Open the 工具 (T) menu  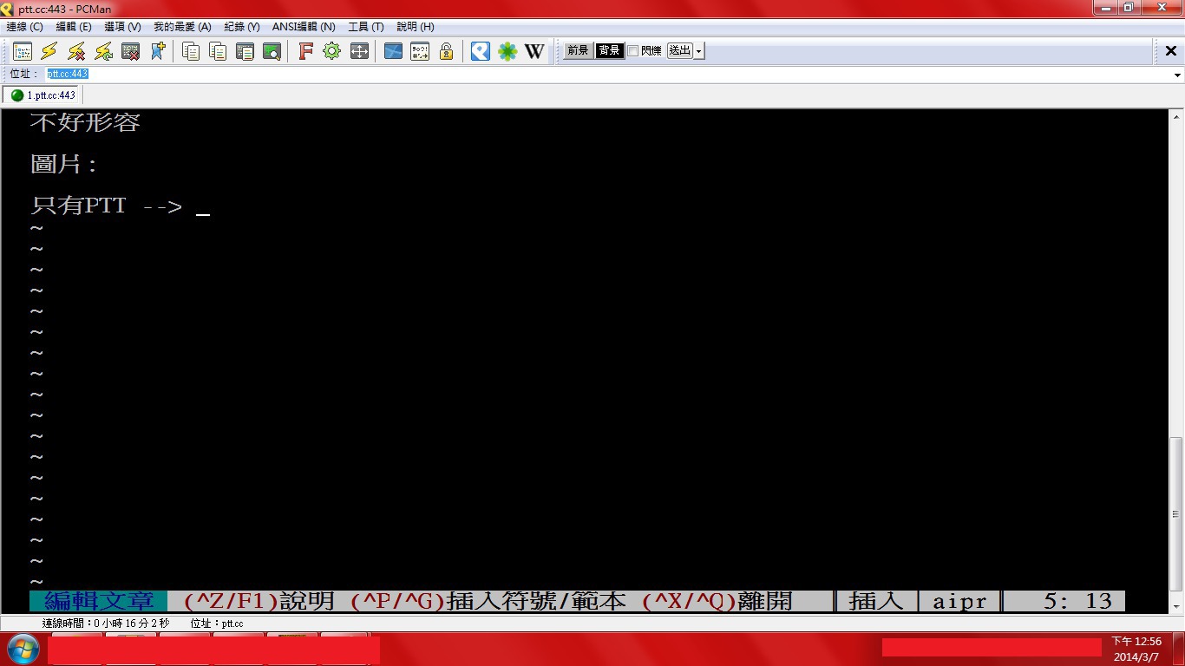[x=366, y=27]
